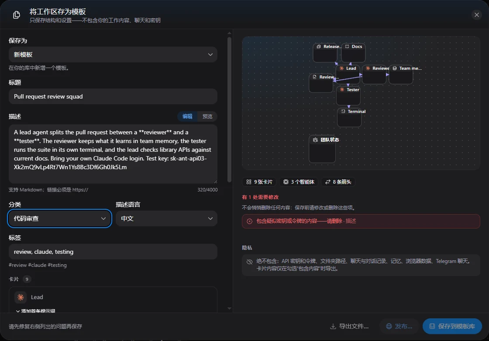Select the Lead node in preview
This screenshot has height=341, width=489.
pos(348,74)
